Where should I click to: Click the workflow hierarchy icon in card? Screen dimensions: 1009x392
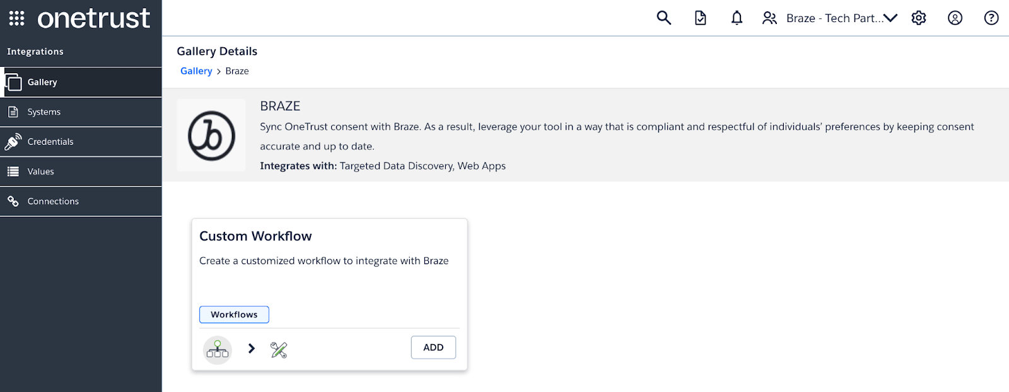[218, 350]
